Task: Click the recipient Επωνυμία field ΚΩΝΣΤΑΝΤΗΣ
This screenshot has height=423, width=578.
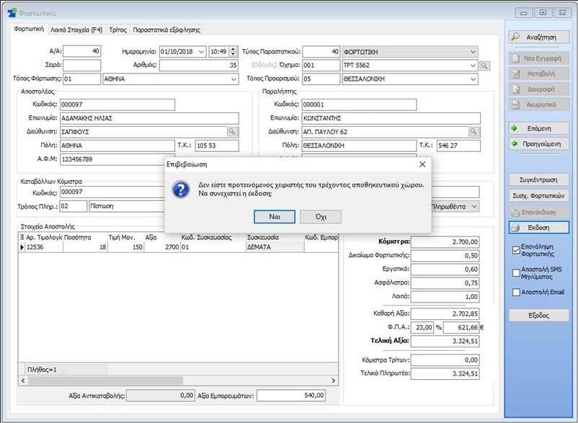Action: tap(391, 118)
